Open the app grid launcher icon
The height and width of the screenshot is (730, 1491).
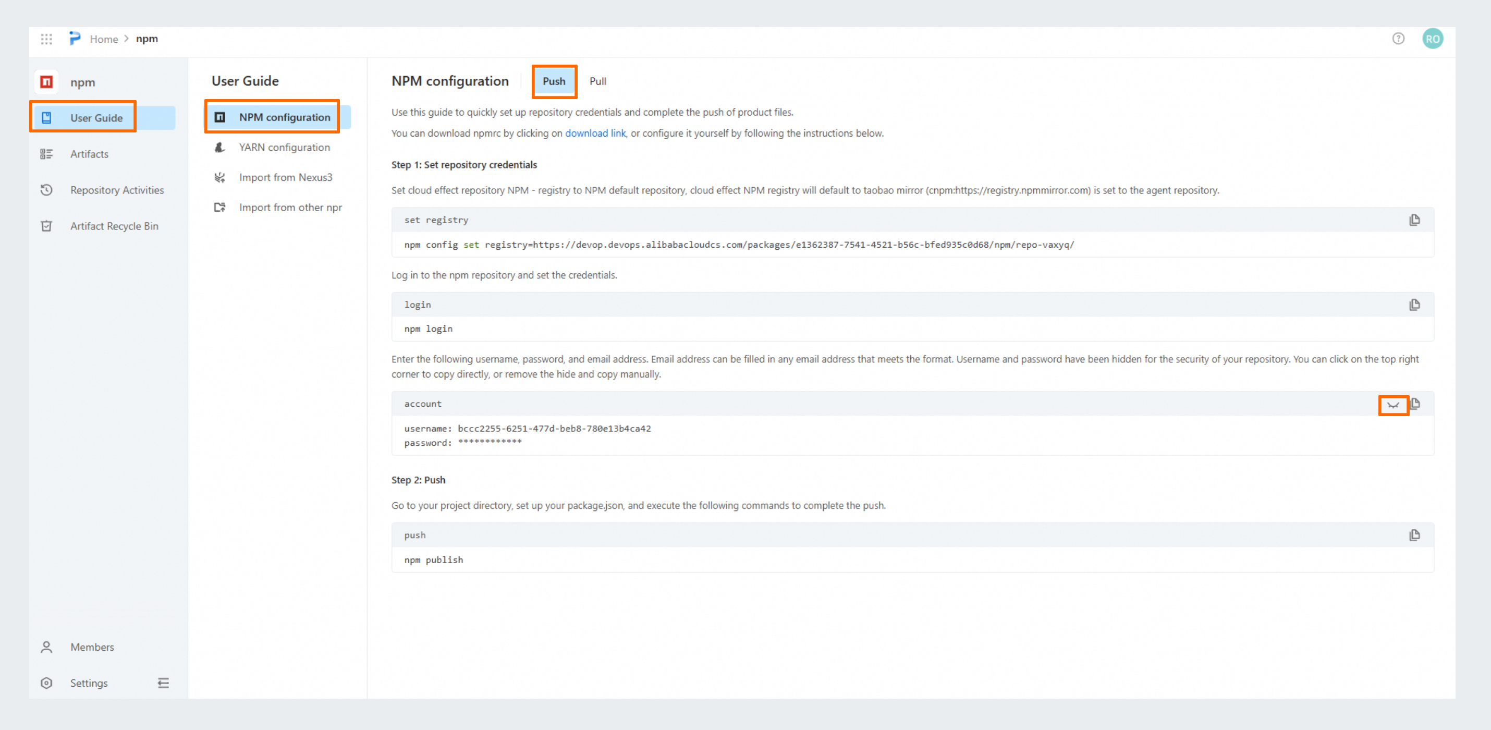46,39
